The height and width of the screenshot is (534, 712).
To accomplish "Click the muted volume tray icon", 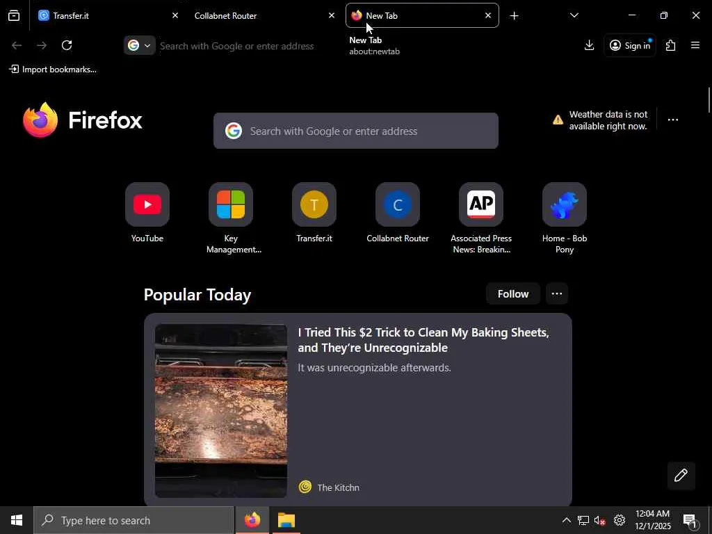I will click(x=600, y=520).
